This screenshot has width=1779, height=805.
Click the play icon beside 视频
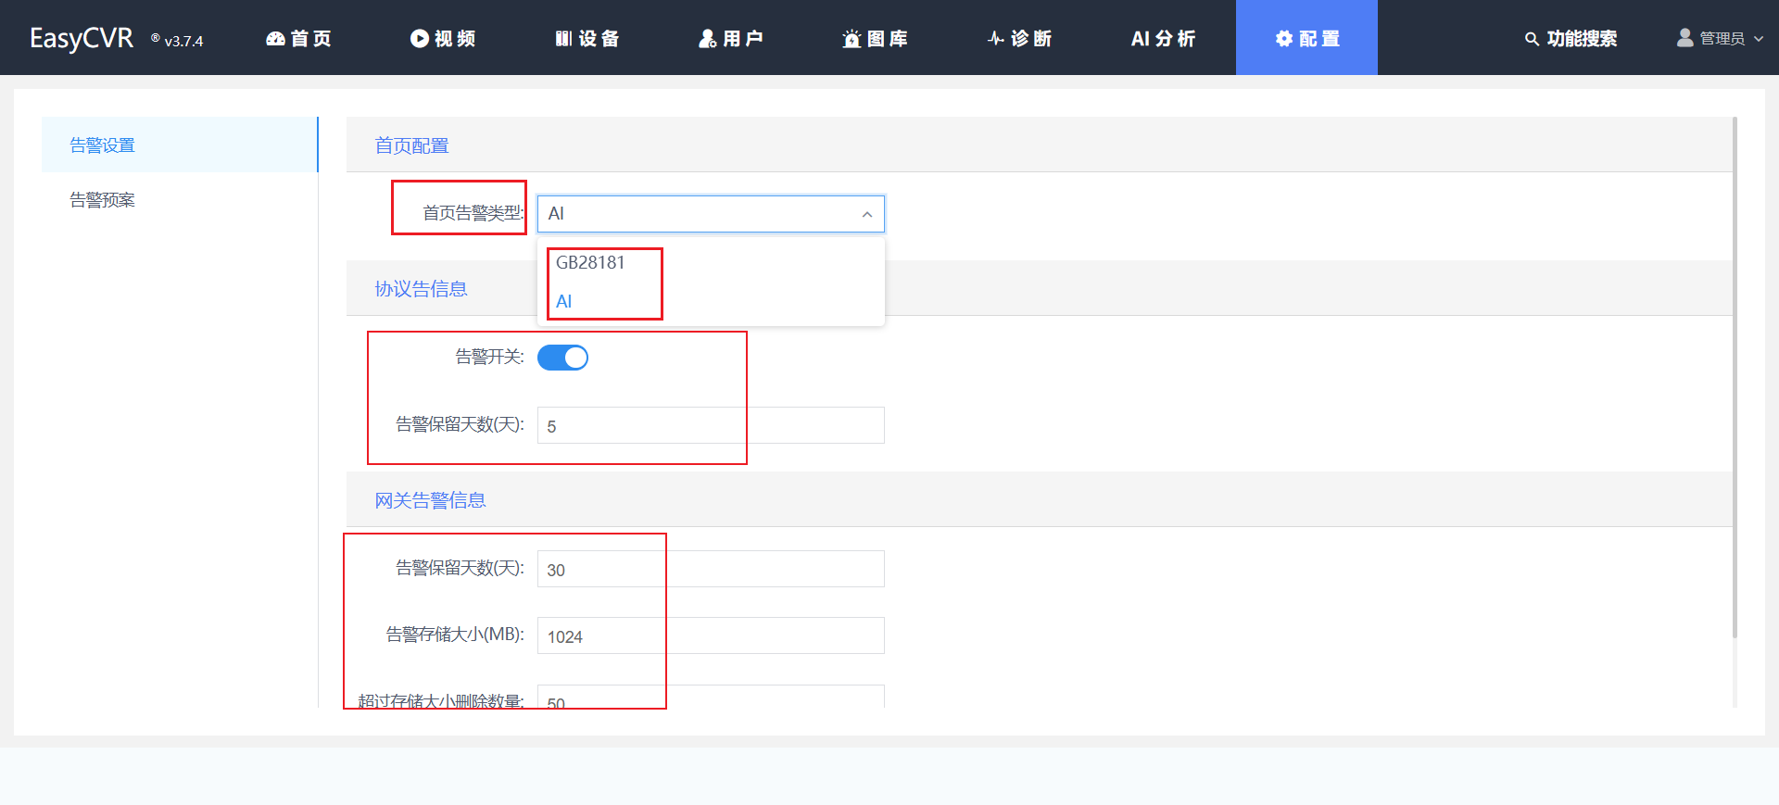tap(420, 38)
